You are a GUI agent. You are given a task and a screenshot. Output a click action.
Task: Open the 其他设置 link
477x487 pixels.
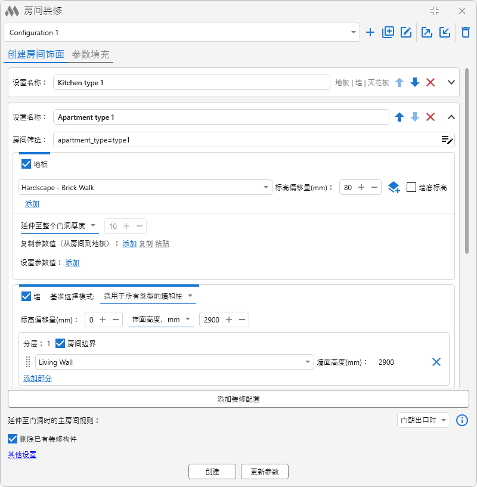[x=22, y=454]
